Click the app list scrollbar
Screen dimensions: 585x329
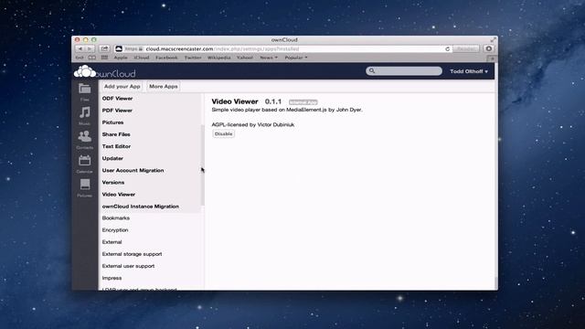(x=203, y=164)
